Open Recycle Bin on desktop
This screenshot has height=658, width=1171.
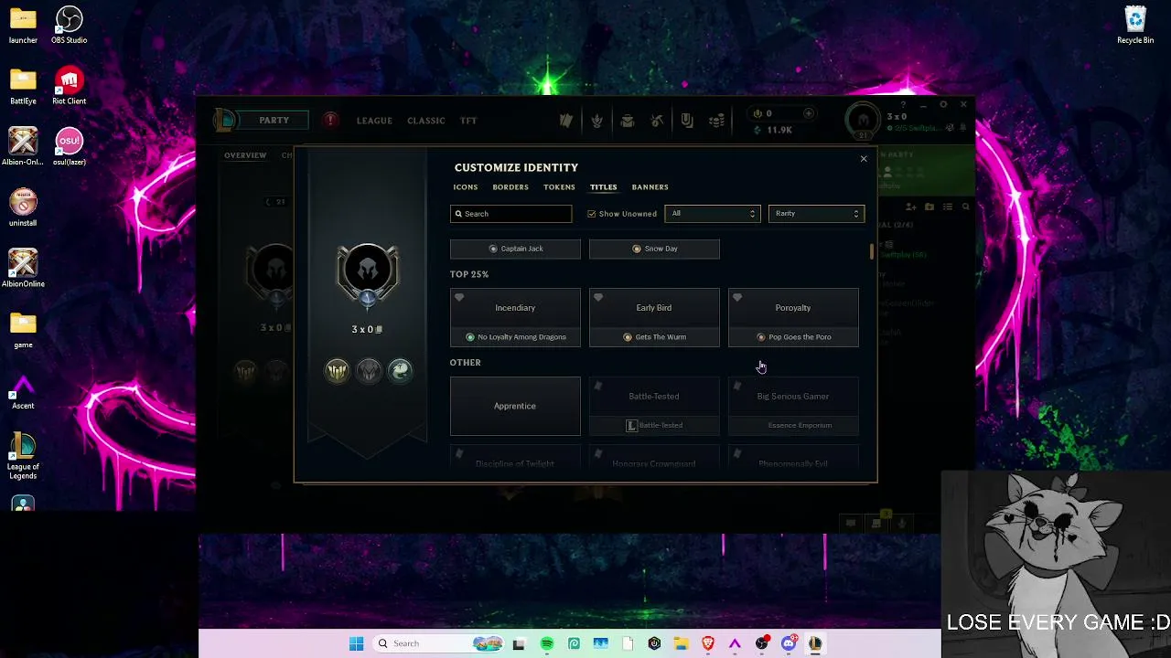1135,26
